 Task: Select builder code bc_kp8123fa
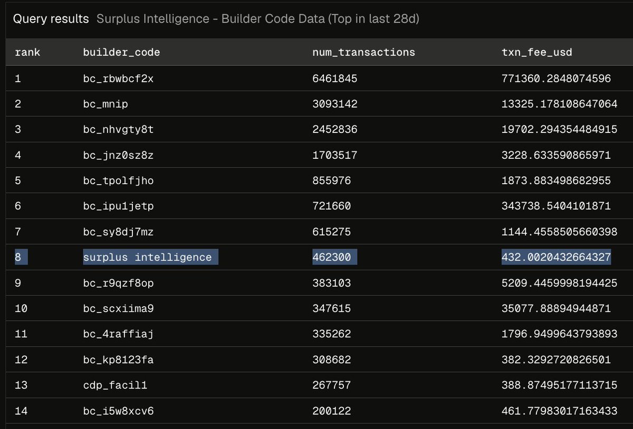(x=118, y=359)
